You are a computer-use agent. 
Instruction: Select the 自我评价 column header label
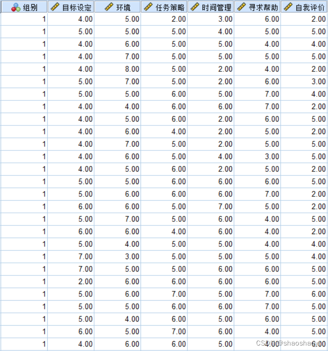click(x=310, y=8)
